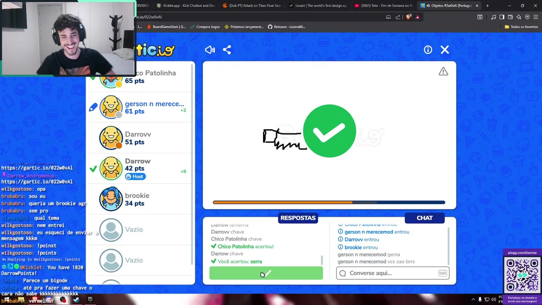Screen dimensions: 542x305
Task: Switch to the Attack on Titan browser tab
Action: click(252, 6)
